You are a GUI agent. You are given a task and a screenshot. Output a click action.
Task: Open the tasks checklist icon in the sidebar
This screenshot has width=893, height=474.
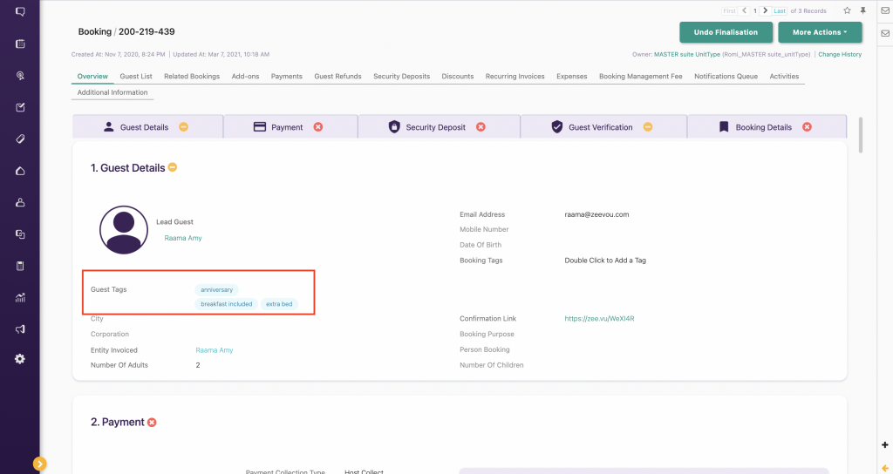(20, 107)
